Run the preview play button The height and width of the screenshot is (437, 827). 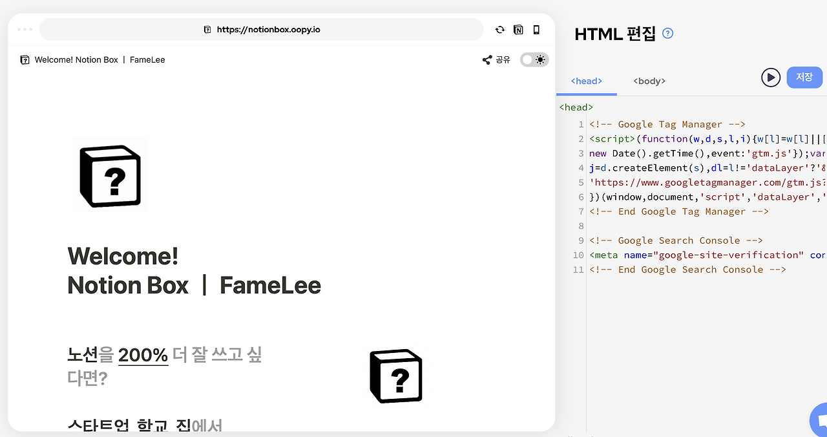771,78
